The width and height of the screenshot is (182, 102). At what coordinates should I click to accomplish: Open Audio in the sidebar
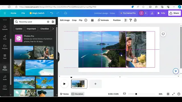click(x=5, y=78)
